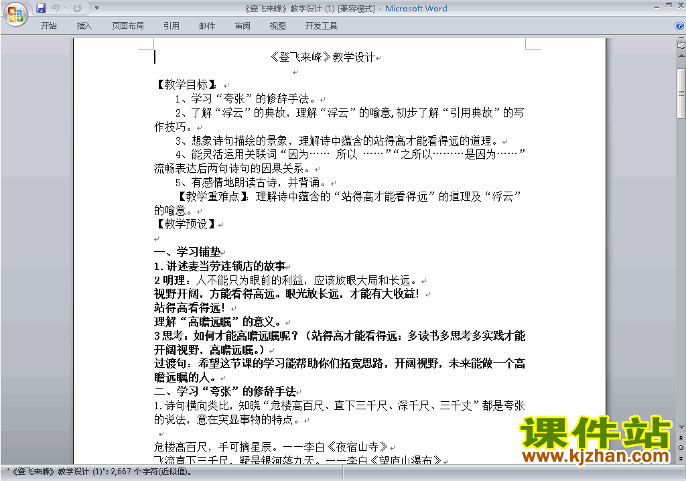
Task: Switch to the 开发工具 ribbon tab
Action: [x=321, y=26]
